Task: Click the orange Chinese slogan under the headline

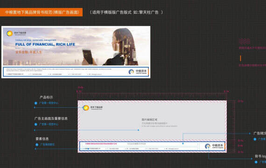Action: click(28, 52)
